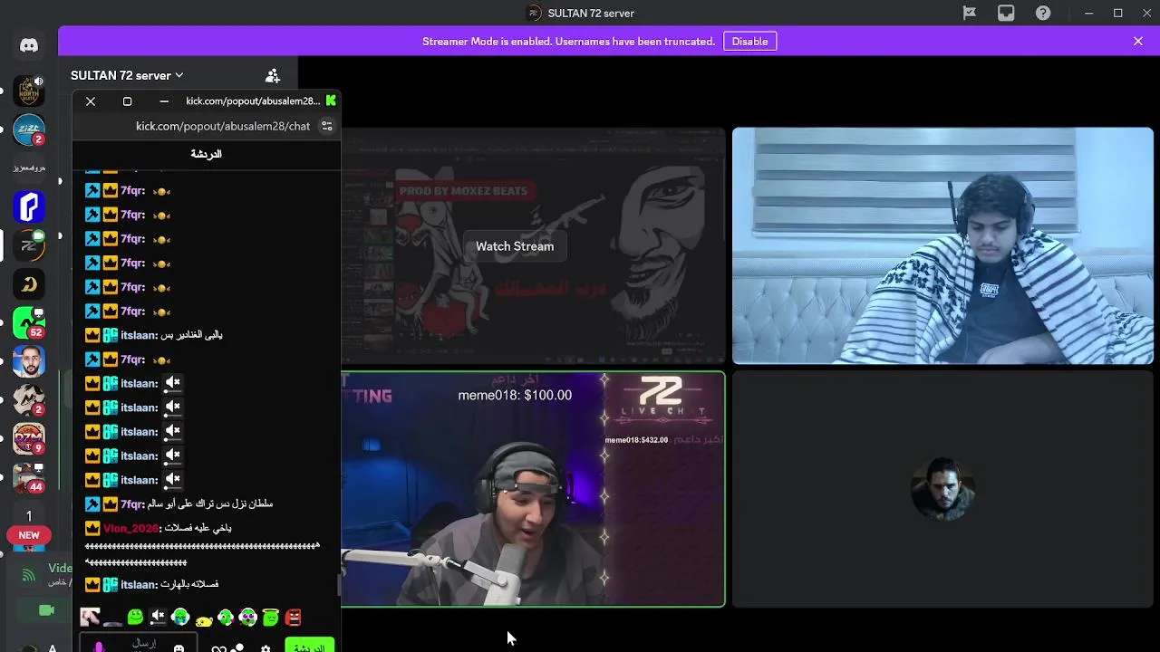Select the active SULTAN 72 server icon

pyautogui.click(x=29, y=245)
